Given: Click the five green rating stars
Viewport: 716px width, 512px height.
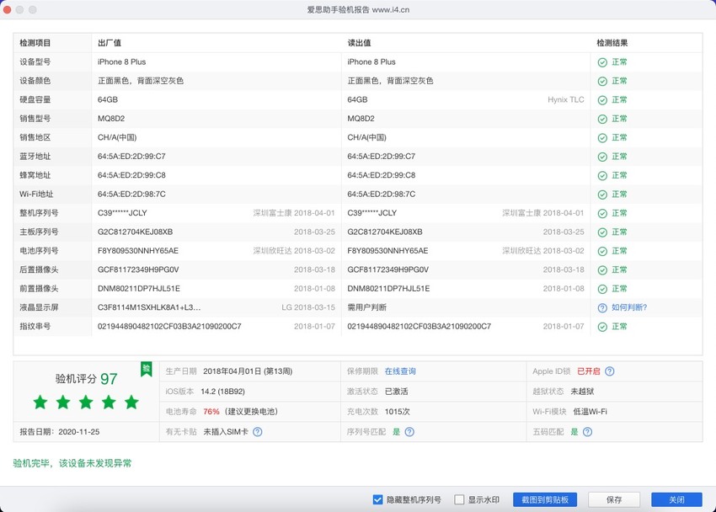Looking at the screenshot, I should click(86, 403).
